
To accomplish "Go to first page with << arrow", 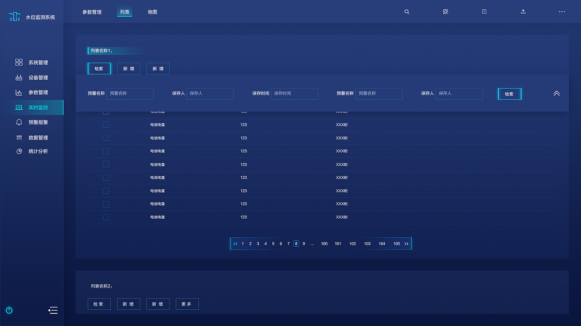I will click(235, 244).
